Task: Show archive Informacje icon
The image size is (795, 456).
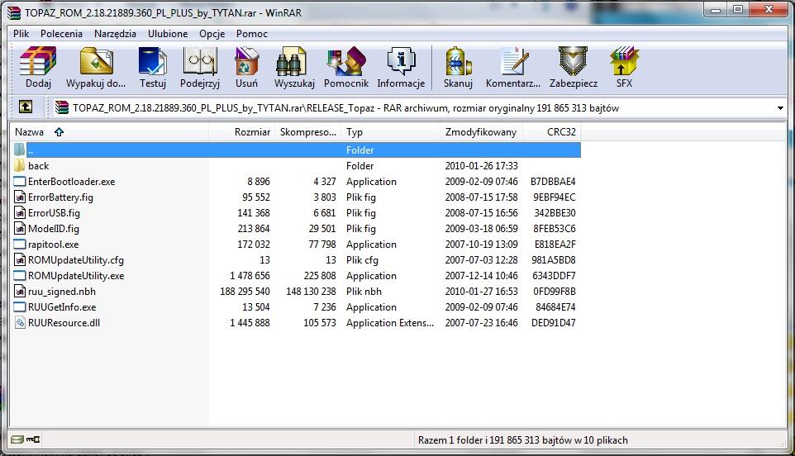Action: point(401,61)
